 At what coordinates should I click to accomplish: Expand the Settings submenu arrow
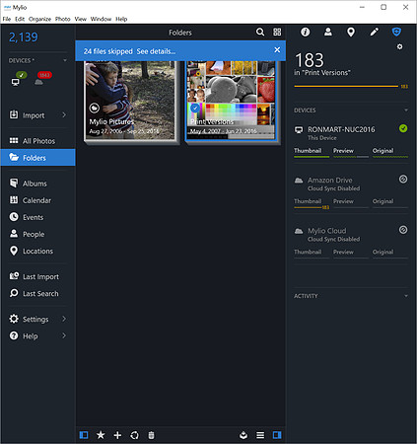[64, 319]
